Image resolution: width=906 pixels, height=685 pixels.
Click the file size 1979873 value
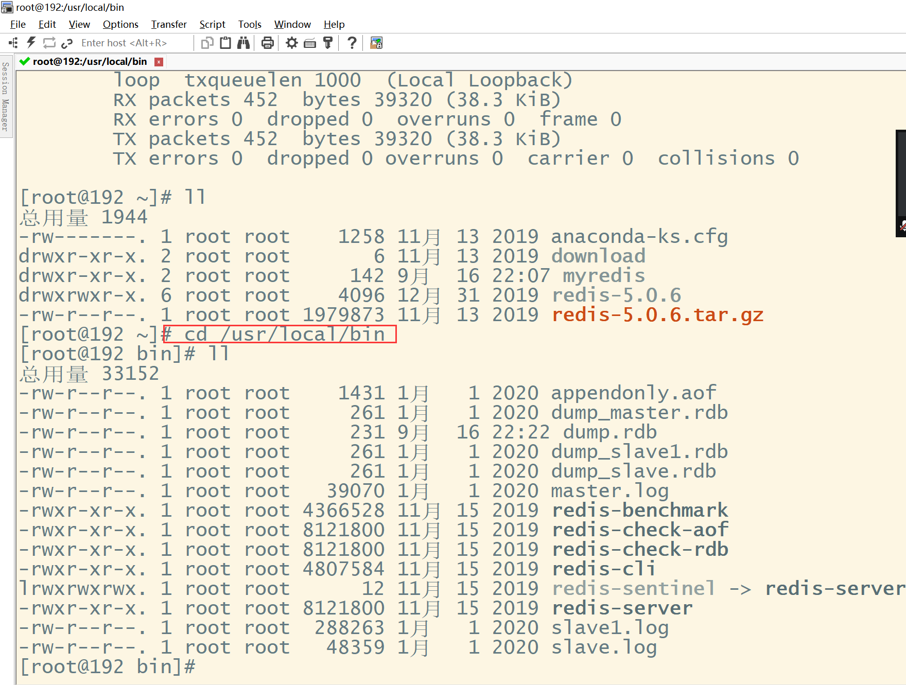343,314
